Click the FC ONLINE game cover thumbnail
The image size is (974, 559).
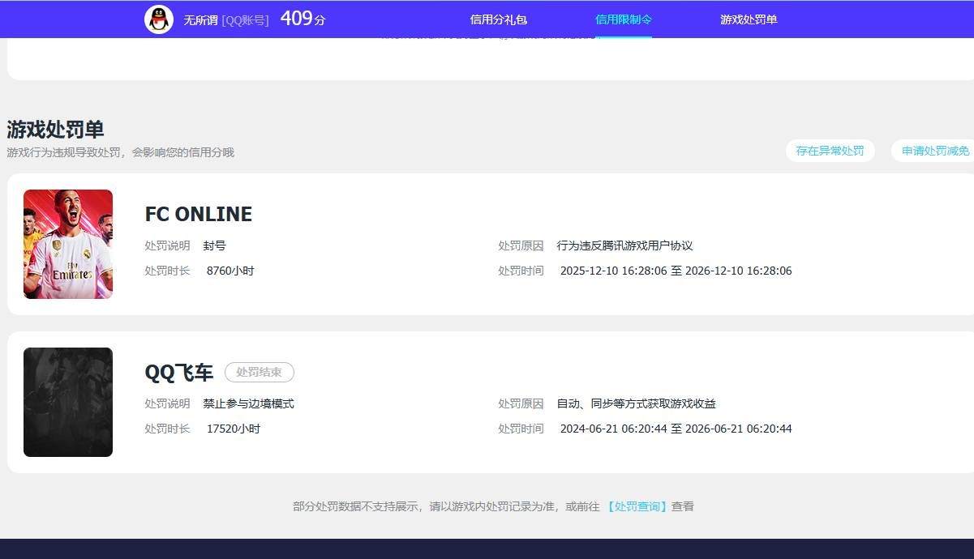pyautogui.click(x=68, y=244)
